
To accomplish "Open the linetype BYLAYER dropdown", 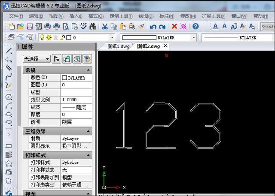I will 238,37.
